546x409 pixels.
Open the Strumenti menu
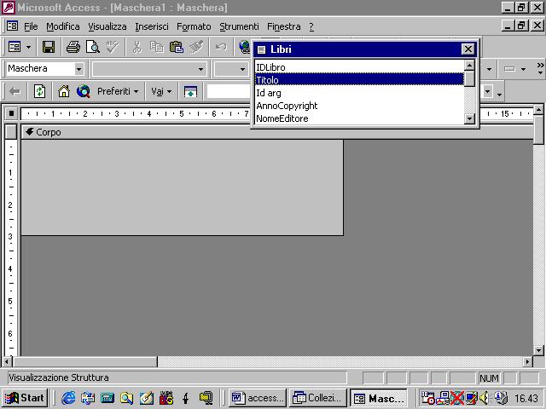pyautogui.click(x=239, y=26)
